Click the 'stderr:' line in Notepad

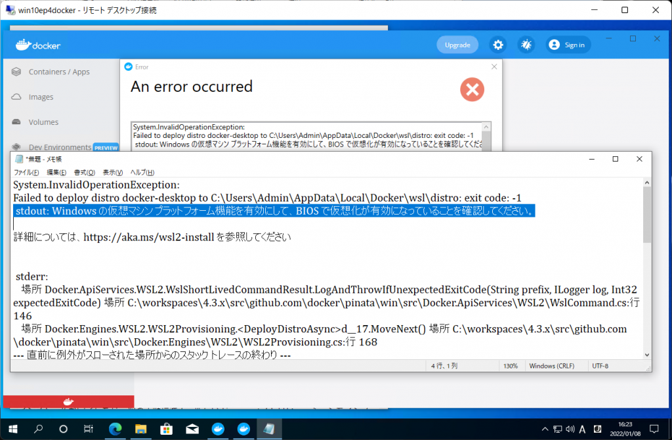[x=31, y=276]
